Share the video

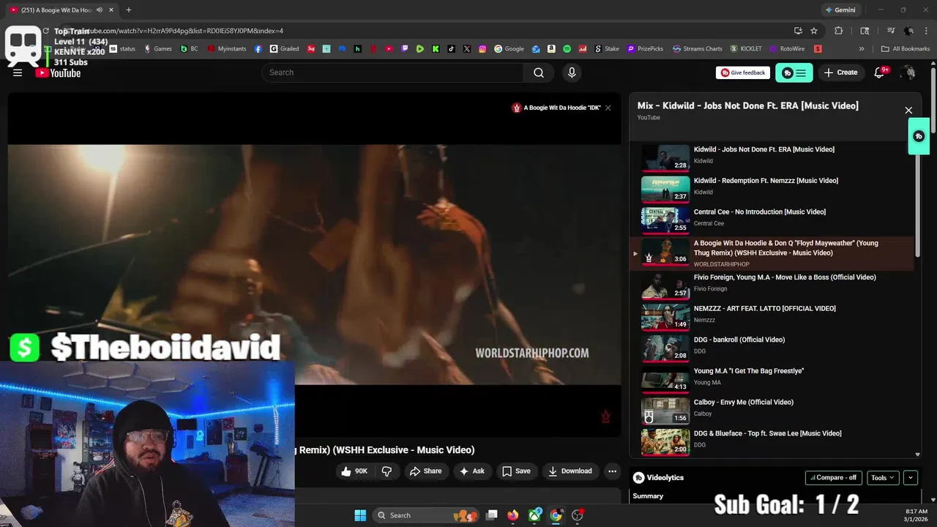425,471
